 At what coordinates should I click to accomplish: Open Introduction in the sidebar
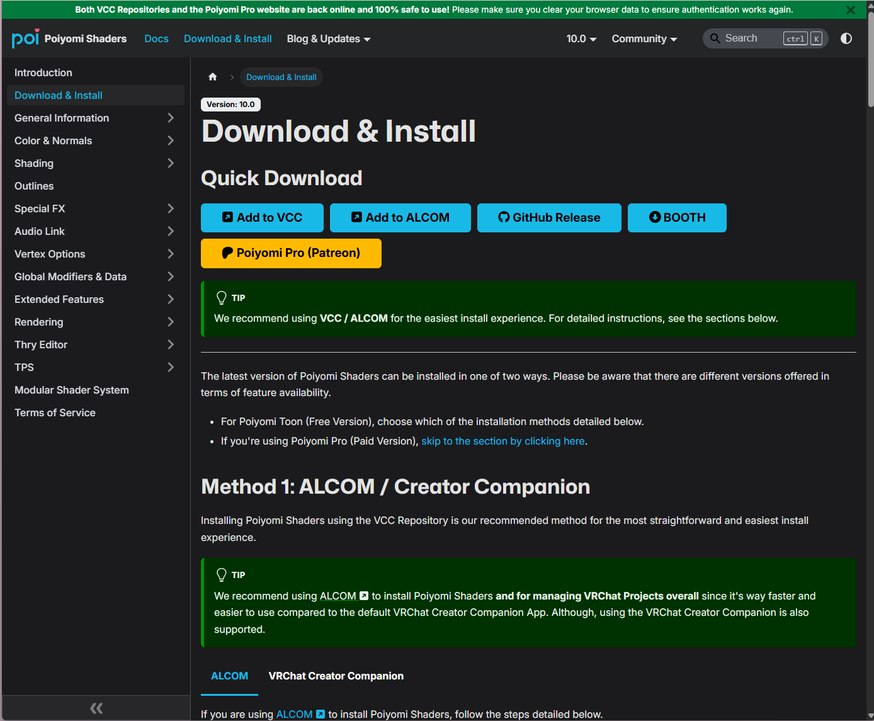(x=96, y=72)
